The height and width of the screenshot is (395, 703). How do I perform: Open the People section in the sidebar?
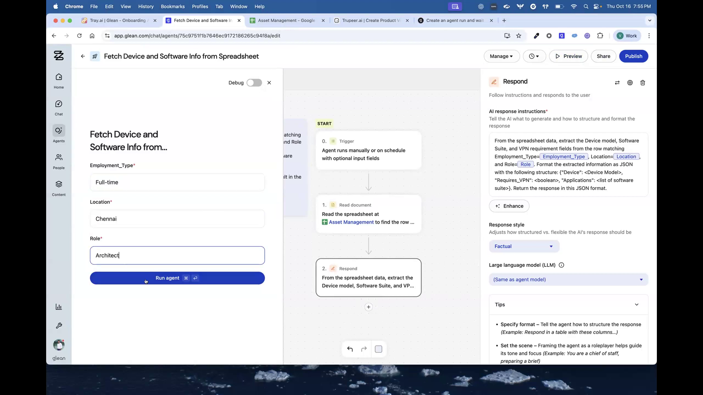(x=58, y=161)
